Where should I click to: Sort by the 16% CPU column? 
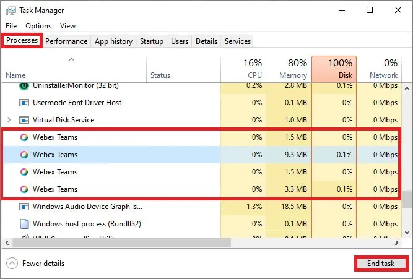coord(243,69)
